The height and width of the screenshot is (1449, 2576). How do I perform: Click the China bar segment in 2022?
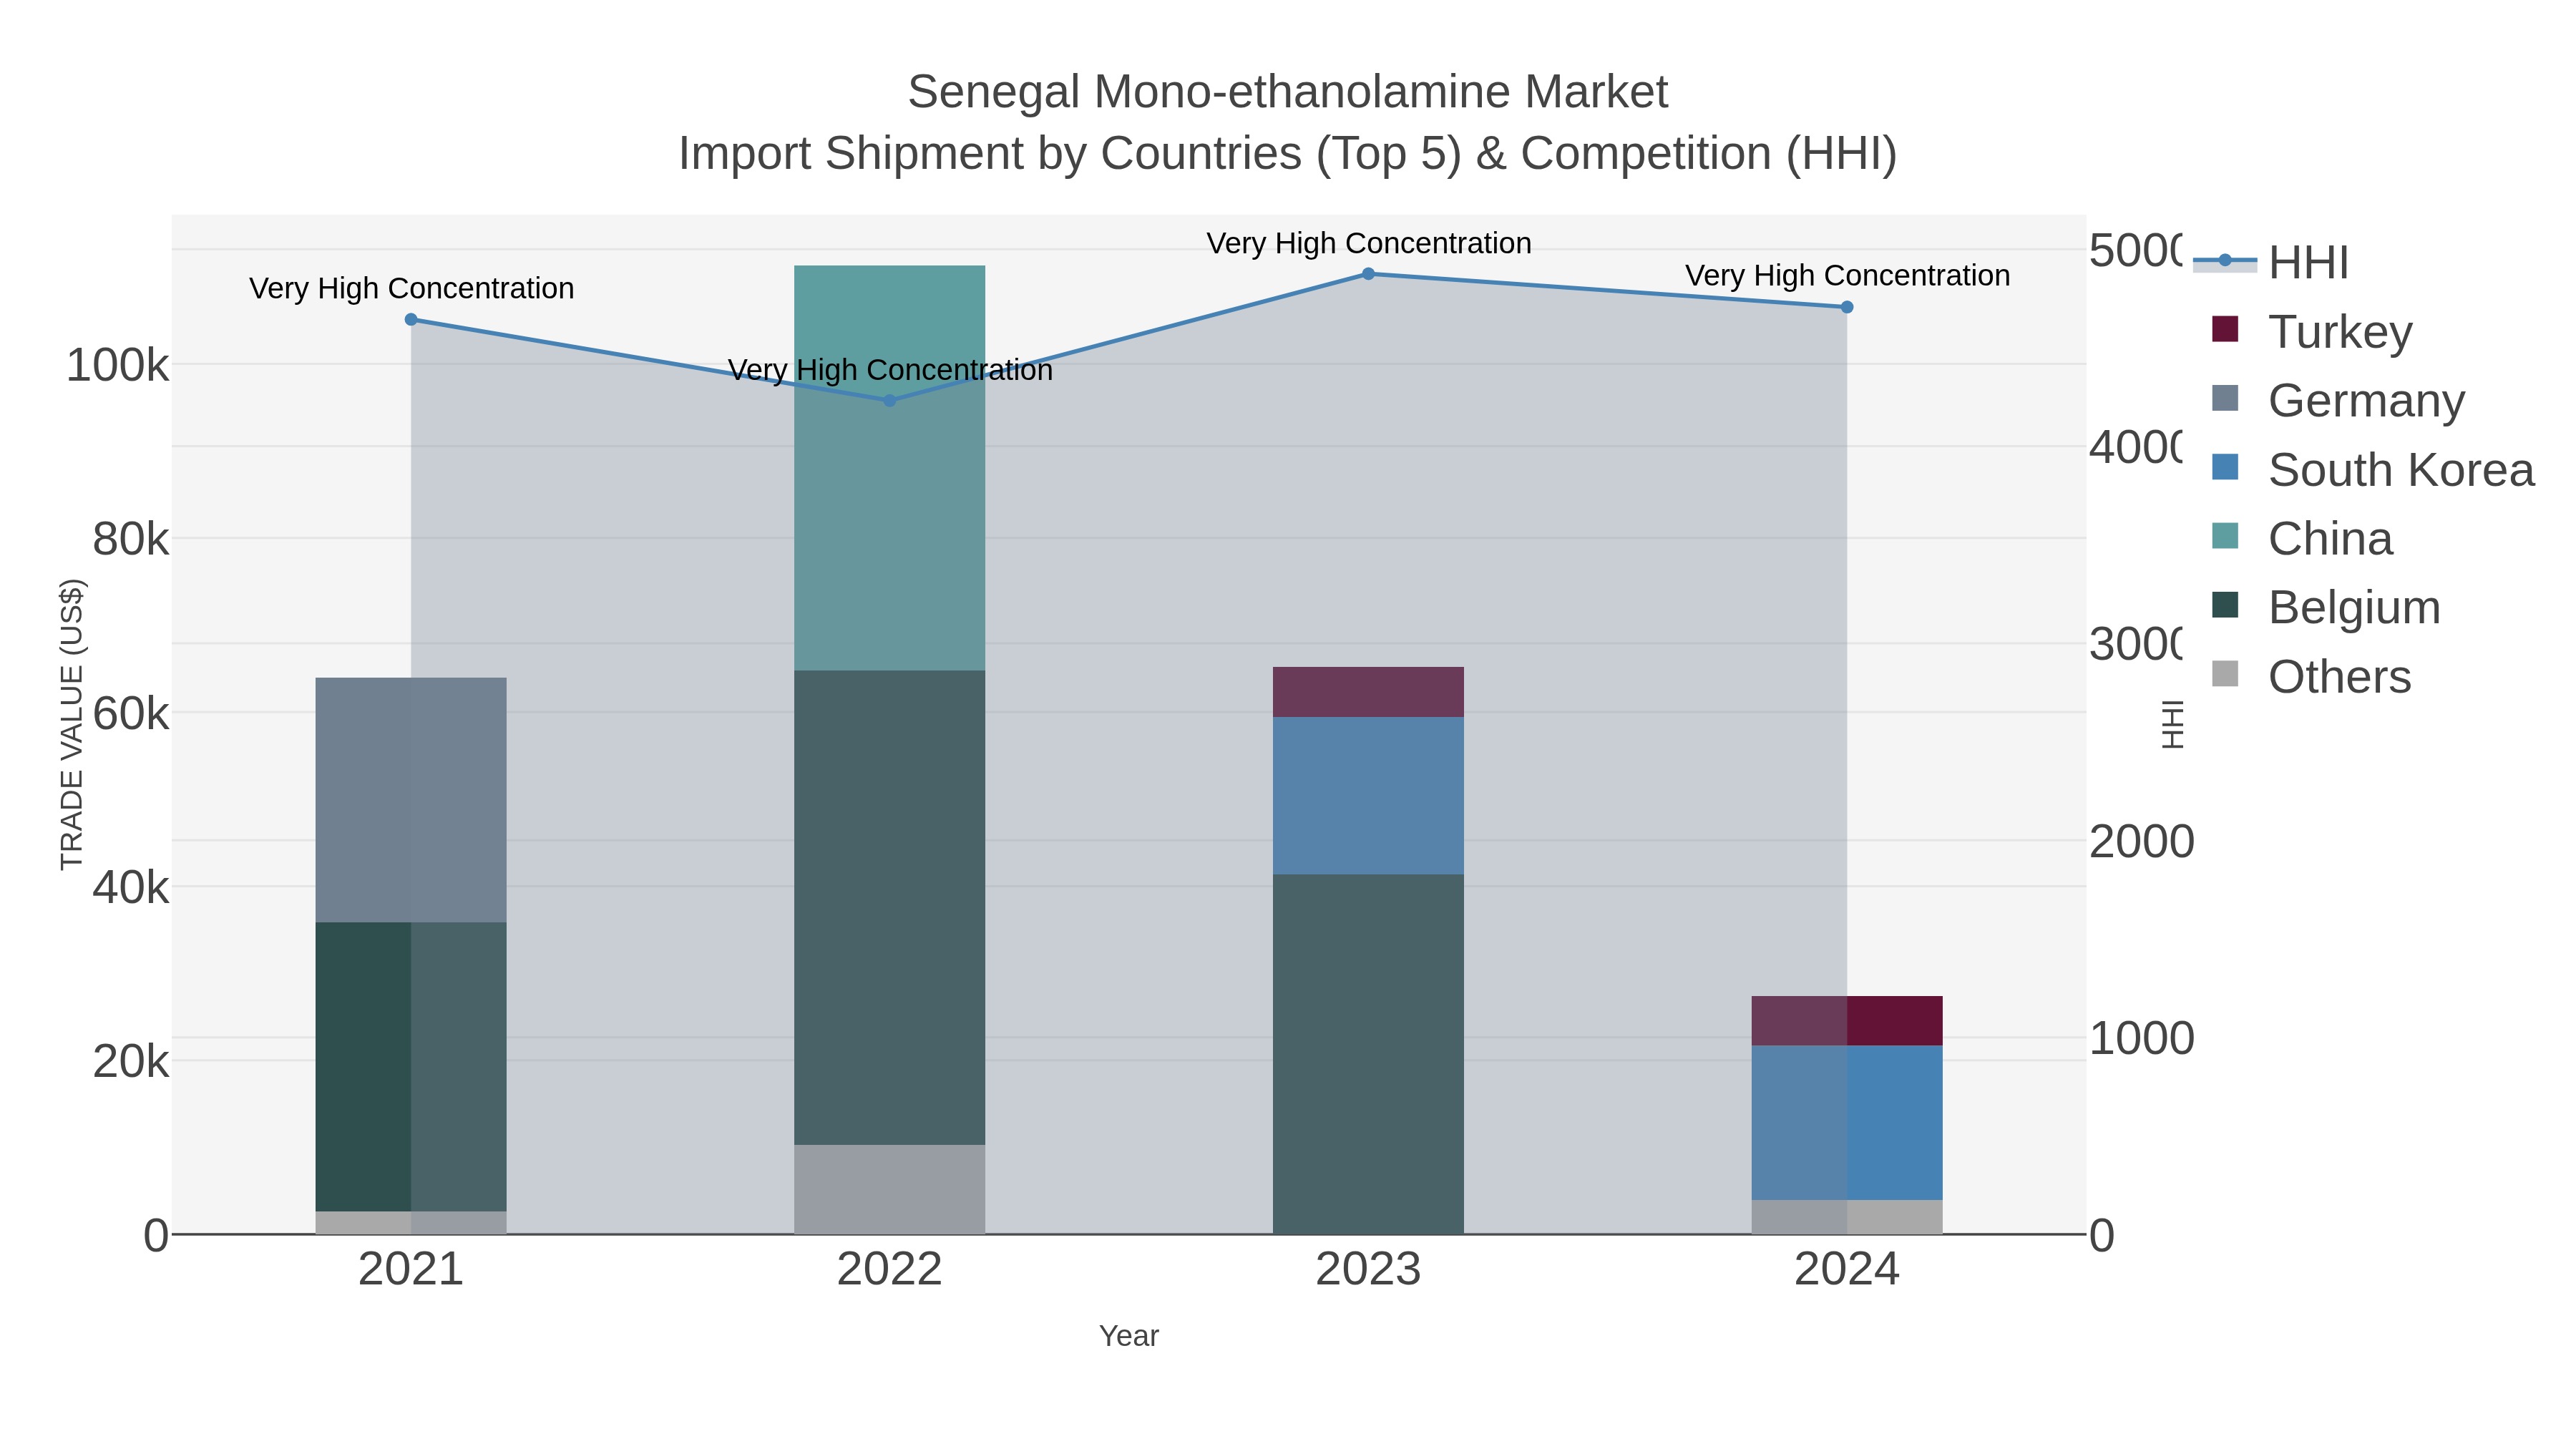[x=889, y=468]
